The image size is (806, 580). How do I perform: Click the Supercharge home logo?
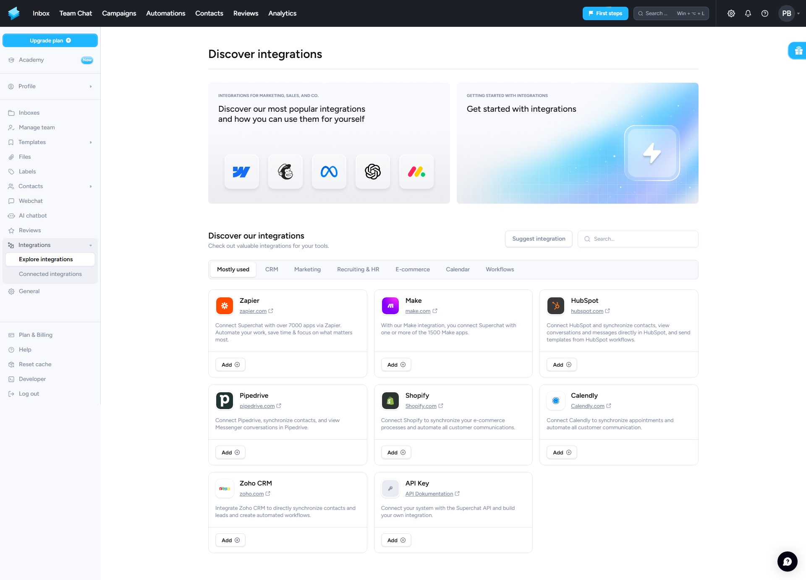[14, 13]
